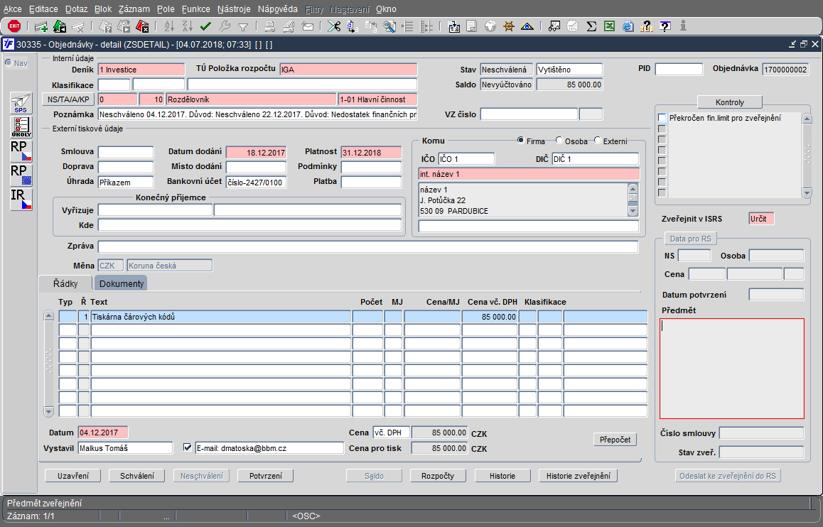
Task: Tick the 'Překročen fin.limit pro zveřejnění' checkbox
Action: click(x=662, y=118)
